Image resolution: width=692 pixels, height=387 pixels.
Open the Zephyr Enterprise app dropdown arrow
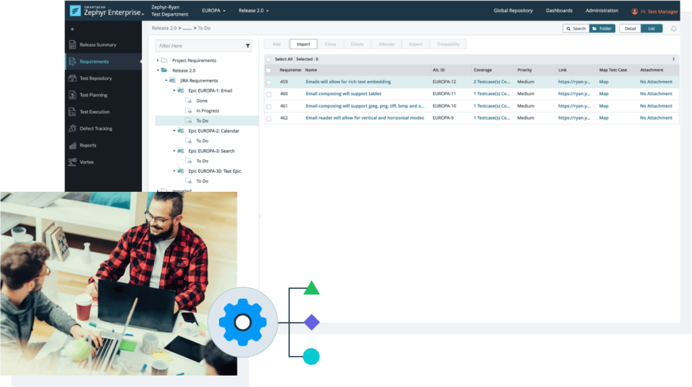(143, 14)
